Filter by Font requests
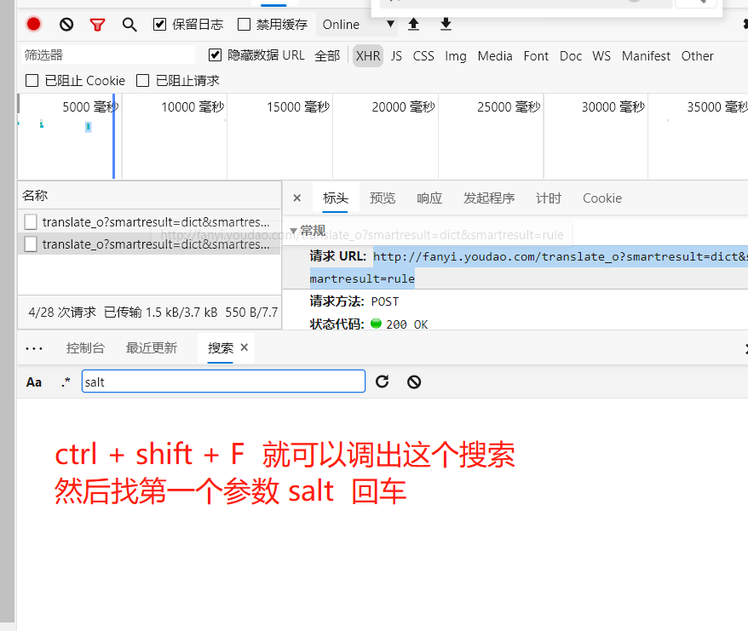 [x=536, y=56]
